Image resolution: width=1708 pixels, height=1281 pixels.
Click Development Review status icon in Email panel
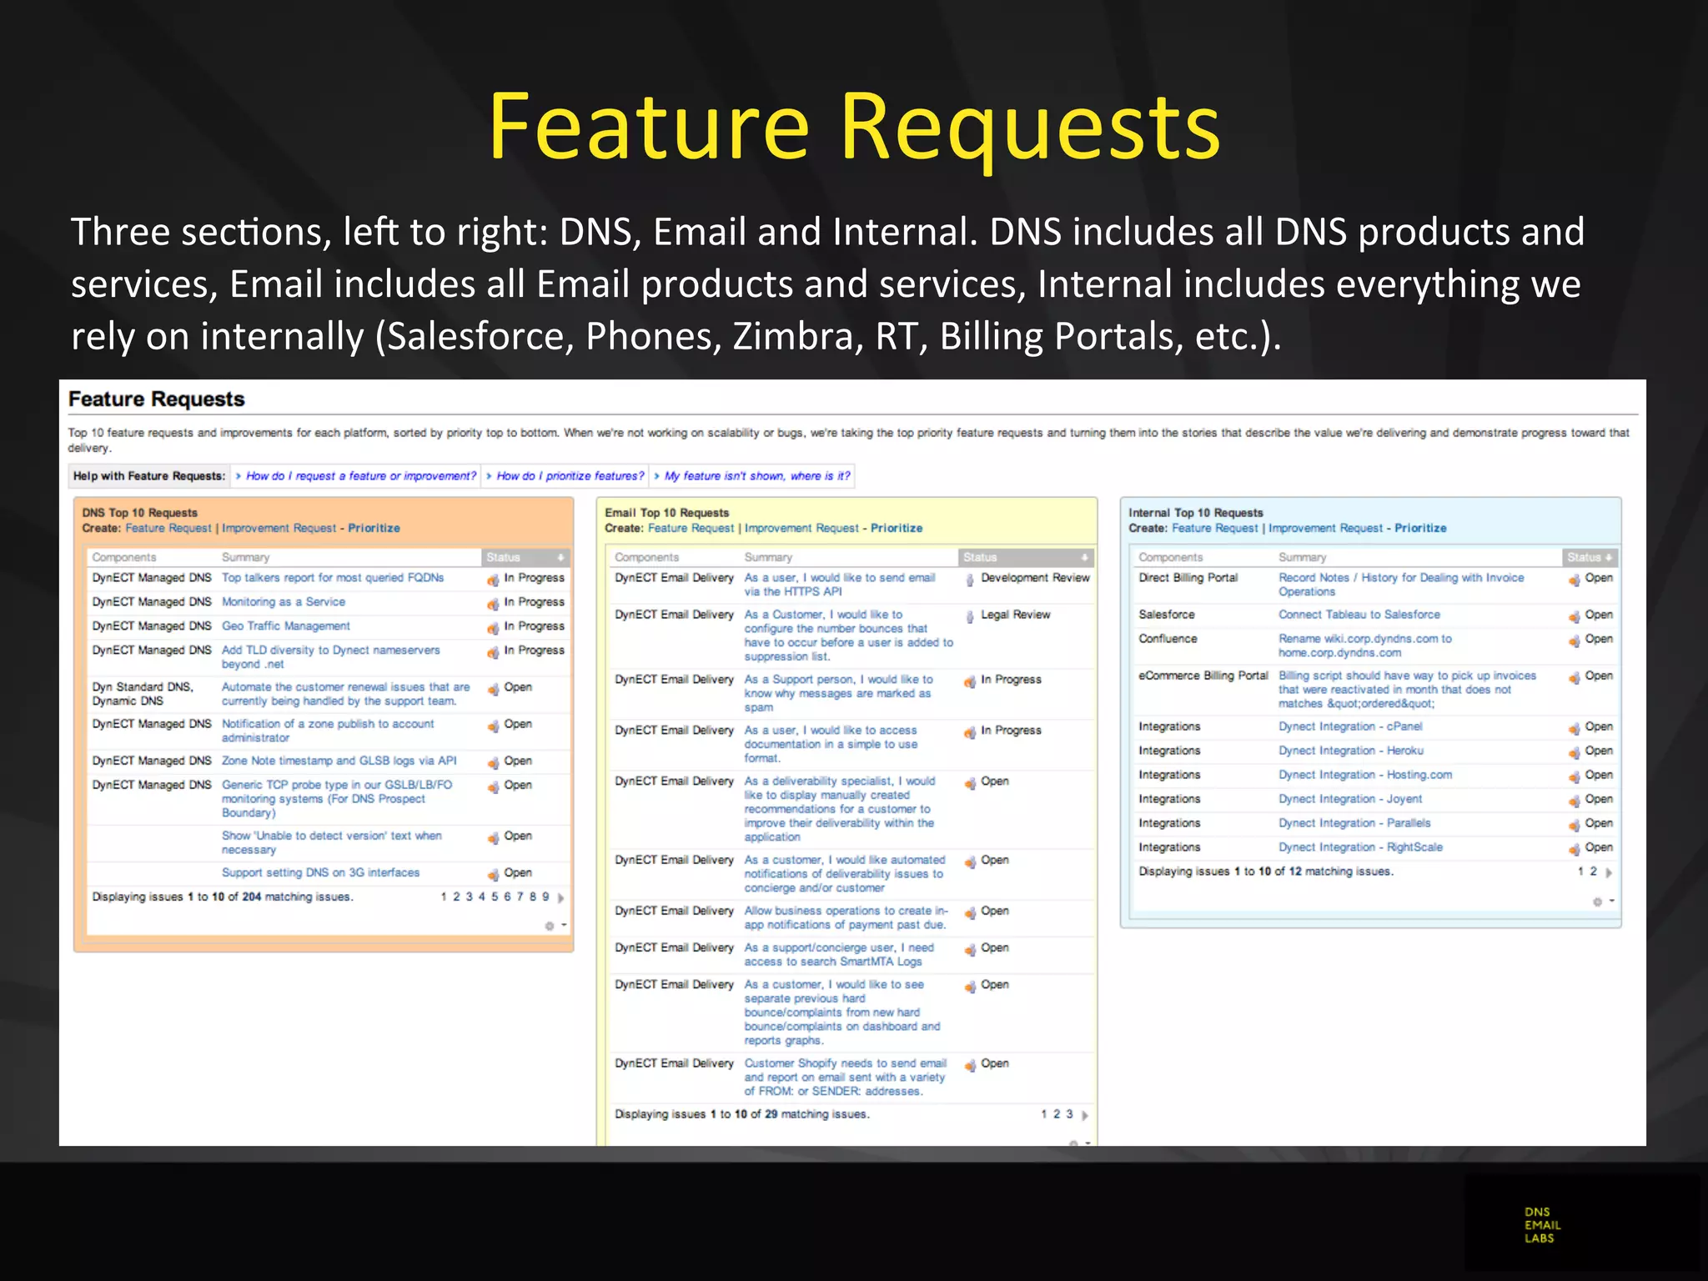970,580
